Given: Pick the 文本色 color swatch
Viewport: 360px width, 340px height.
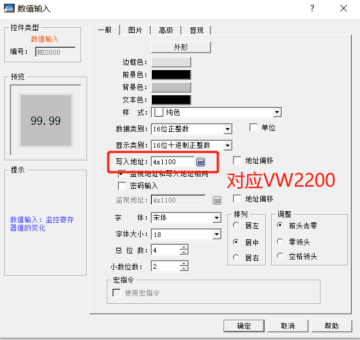Looking at the screenshot, I should [171, 100].
